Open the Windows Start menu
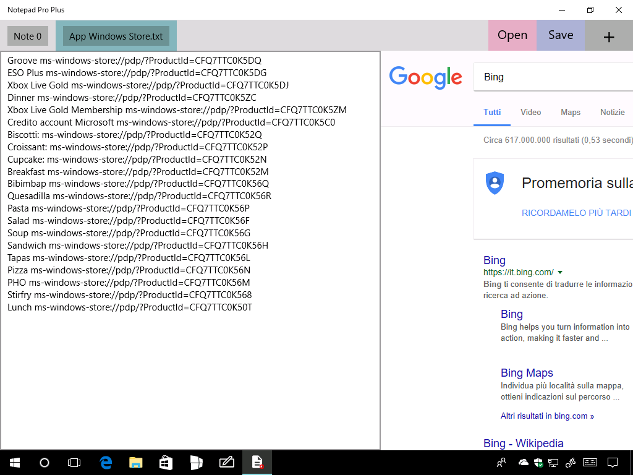Screen dimensions: 633x475 click(x=15, y=463)
